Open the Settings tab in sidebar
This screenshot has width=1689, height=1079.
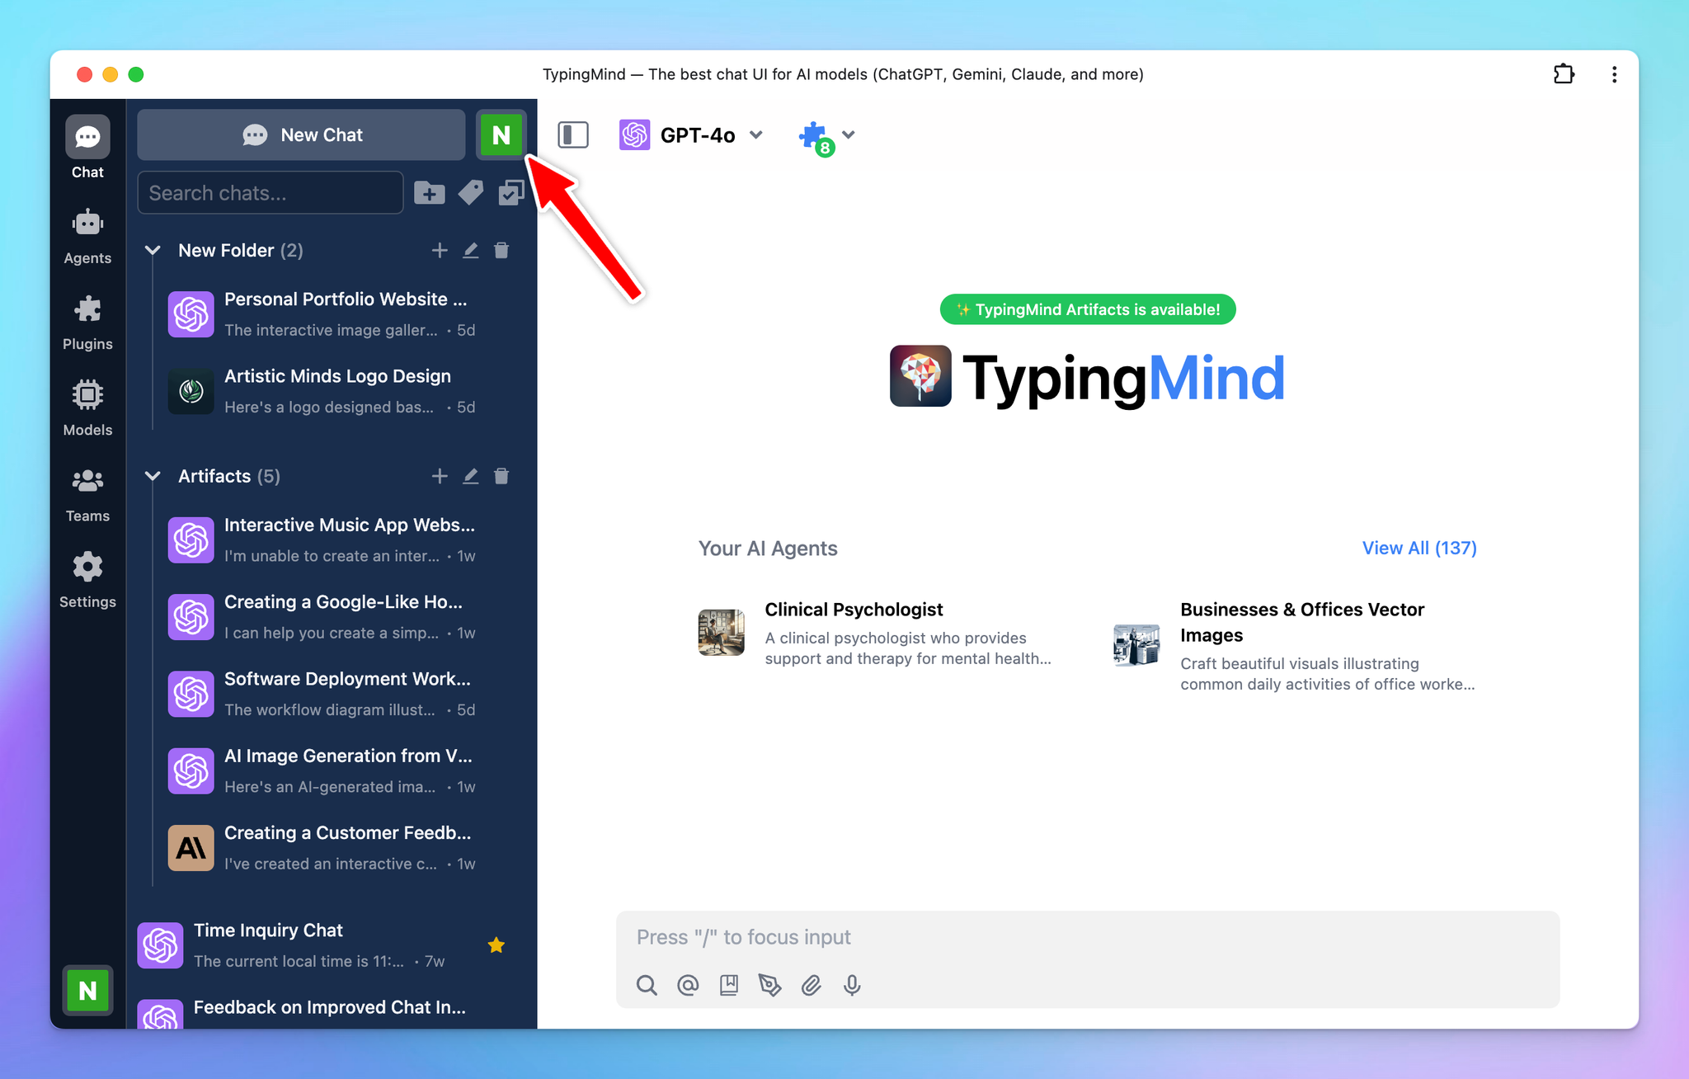[x=87, y=581]
